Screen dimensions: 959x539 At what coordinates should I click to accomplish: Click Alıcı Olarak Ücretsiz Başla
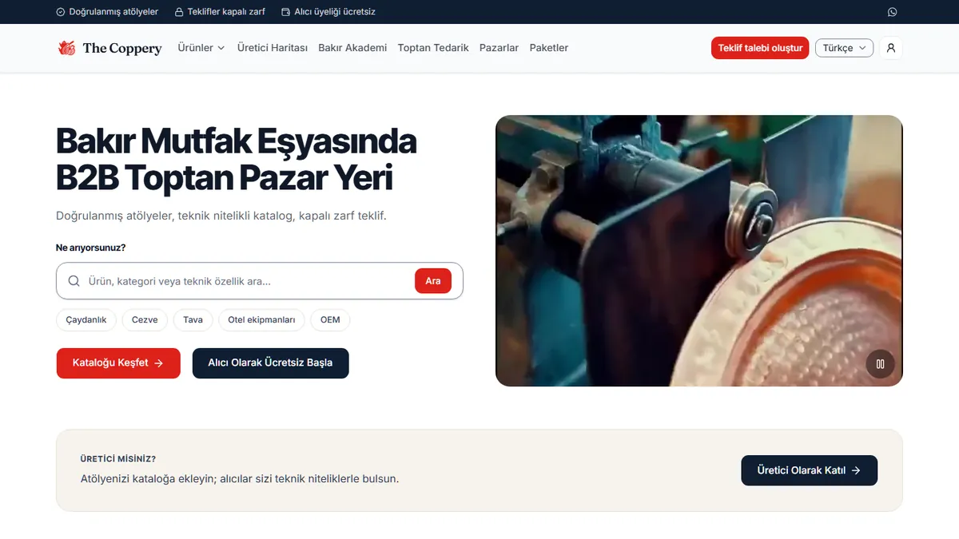270,363
